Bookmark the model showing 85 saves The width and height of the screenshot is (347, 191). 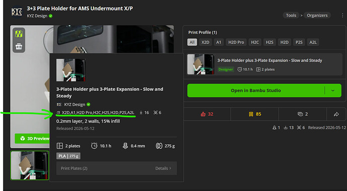(x=251, y=114)
